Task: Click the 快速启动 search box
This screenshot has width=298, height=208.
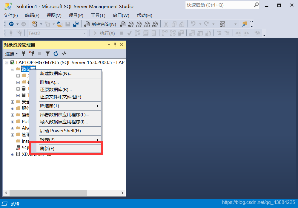Action: coord(221,5)
